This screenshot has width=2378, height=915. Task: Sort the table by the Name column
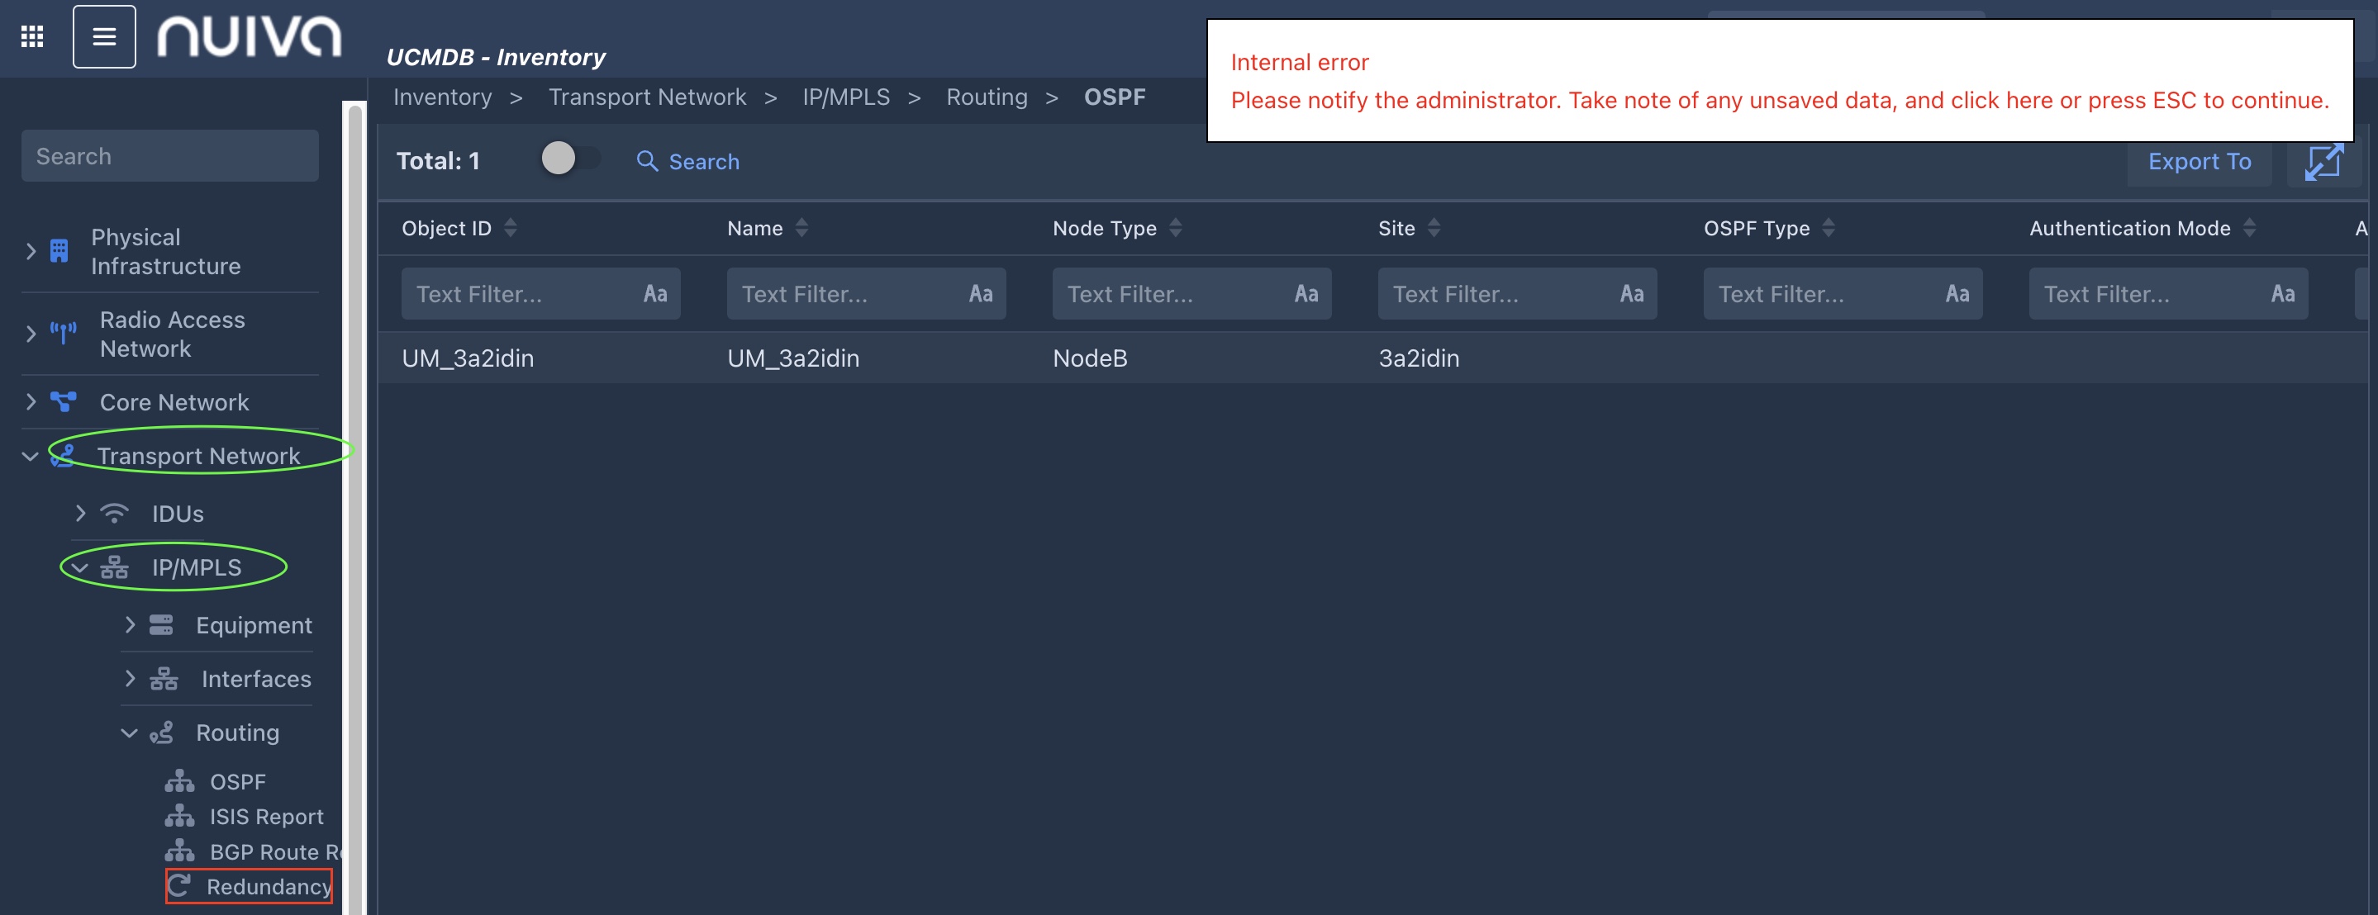pyautogui.click(x=801, y=228)
